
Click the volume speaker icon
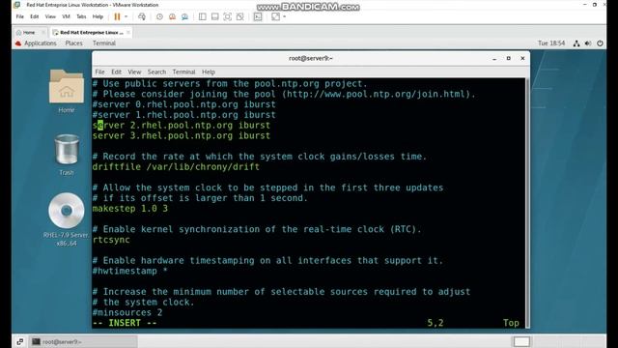(x=588, y=43)
